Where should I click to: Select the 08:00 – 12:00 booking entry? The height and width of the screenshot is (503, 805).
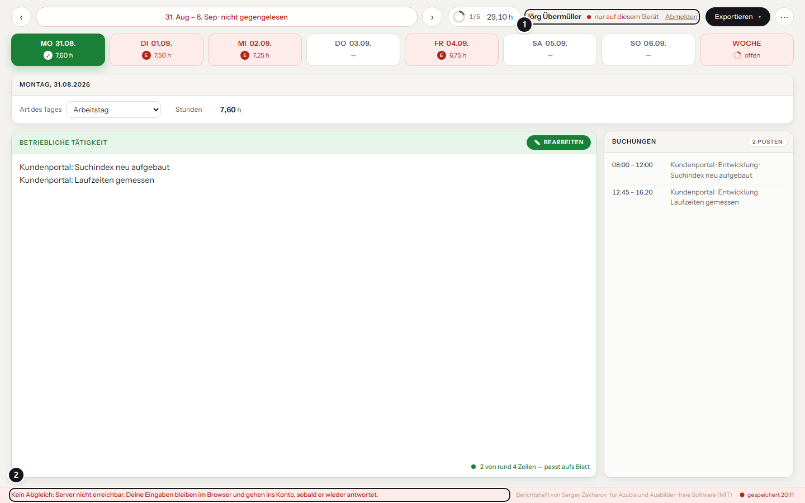[699, 170]
